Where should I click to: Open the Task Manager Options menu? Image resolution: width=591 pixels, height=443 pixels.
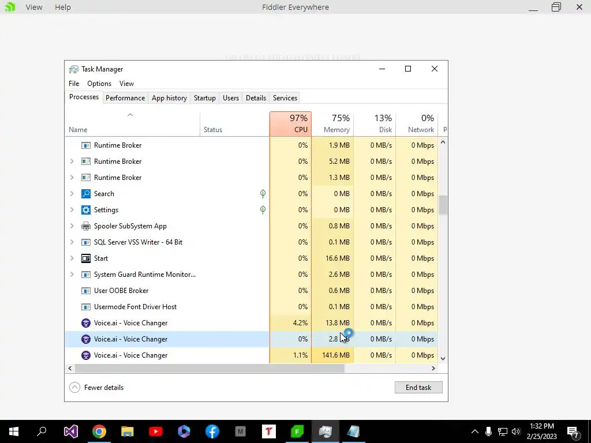99,84
